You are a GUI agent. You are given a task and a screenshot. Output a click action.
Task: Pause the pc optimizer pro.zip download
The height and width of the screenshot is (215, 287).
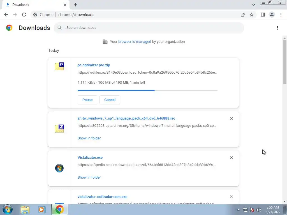(x=87, y=100)
